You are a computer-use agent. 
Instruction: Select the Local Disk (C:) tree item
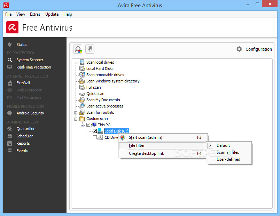coord(116,131)
